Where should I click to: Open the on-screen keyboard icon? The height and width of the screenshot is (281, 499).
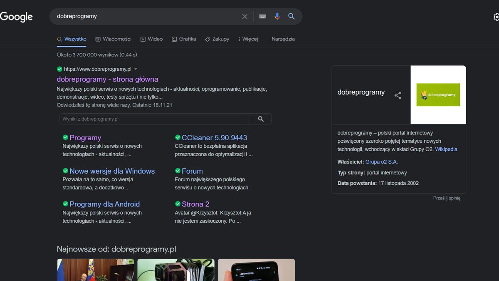(x=262, y=16)
